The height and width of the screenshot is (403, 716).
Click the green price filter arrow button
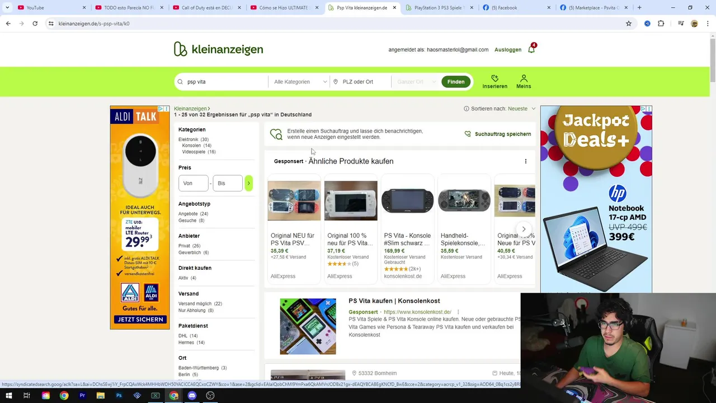coord(249,183)
